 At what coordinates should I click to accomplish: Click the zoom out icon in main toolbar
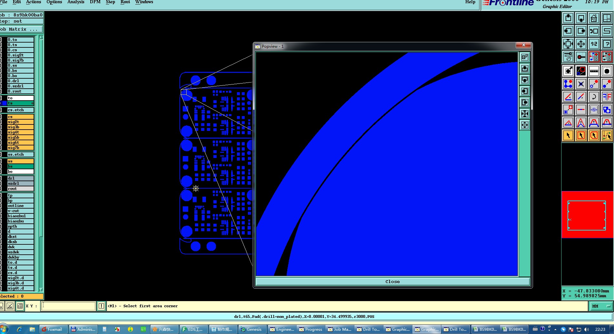point(581,44)
